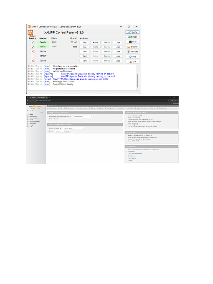View FileZilla Logs
This screenshot has width=213, height=284.
pos(118,51)
